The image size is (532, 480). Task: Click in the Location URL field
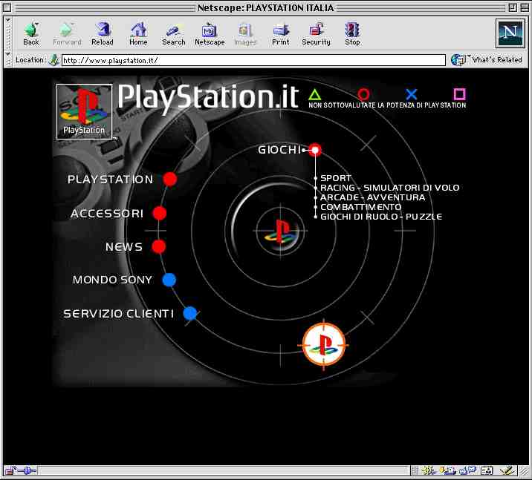click(253, 60)
